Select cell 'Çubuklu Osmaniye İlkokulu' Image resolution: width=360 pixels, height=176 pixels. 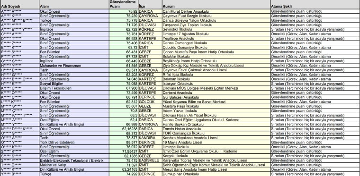(216, 48)
